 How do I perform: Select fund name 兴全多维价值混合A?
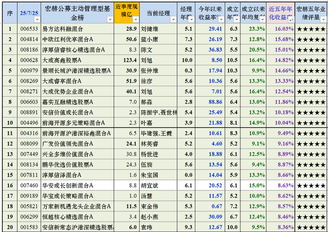(x=67, y=154)
